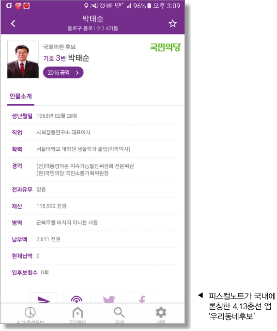Open the search magnifier tab
The image size is (277, 331).
coord(119,315)
